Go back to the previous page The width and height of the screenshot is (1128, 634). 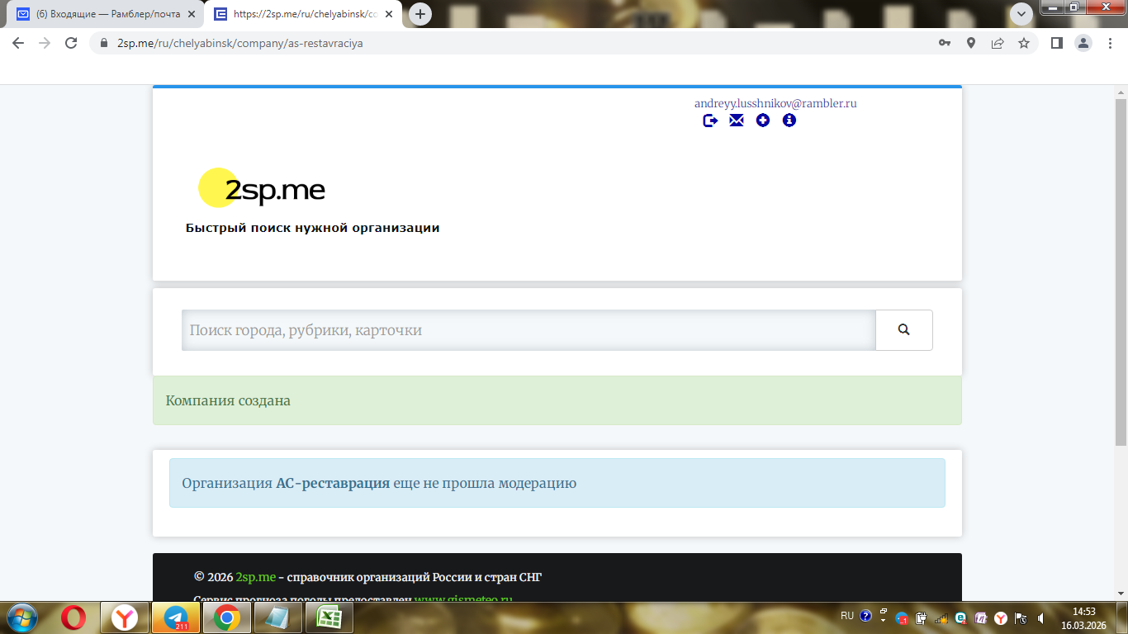click(18, 43)
